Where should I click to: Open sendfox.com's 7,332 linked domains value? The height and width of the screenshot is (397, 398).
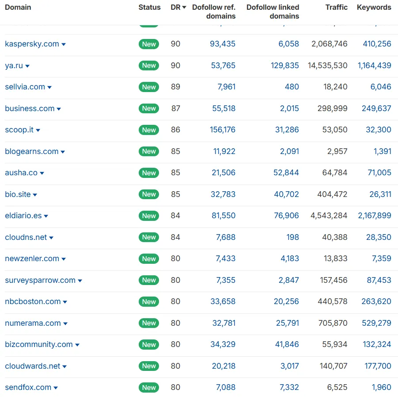[289, 388]
